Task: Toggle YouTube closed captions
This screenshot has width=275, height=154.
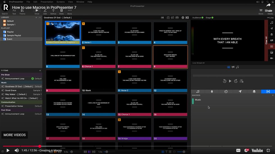Action: point(238,150)
